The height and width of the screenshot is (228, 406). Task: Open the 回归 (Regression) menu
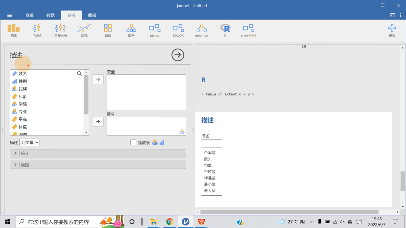[84, 30]
